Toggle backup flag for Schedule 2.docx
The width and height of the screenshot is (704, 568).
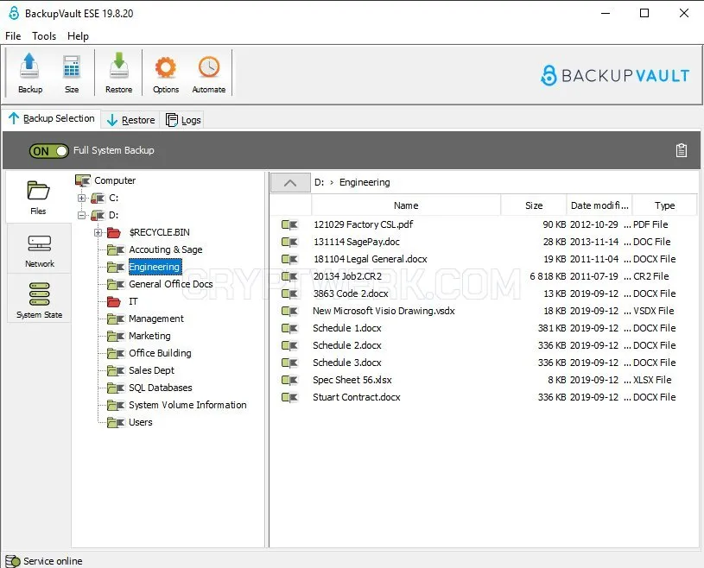point(289,345)
